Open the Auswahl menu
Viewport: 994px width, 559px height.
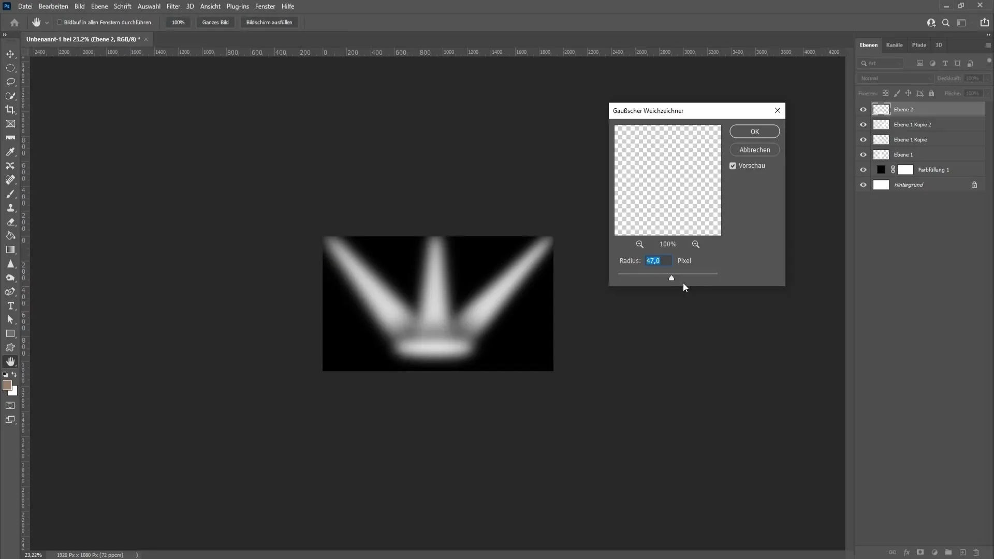pyautogui.click(x=149, y=6)
